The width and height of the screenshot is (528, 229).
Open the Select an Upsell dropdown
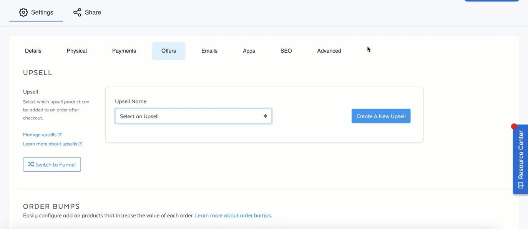193,116
